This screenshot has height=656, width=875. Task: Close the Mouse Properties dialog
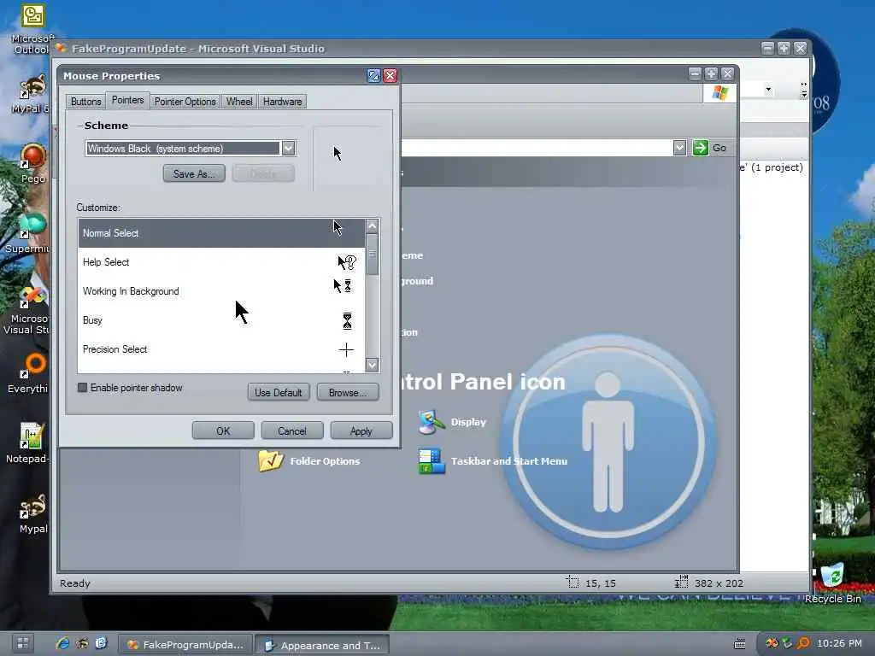(390, 76)
